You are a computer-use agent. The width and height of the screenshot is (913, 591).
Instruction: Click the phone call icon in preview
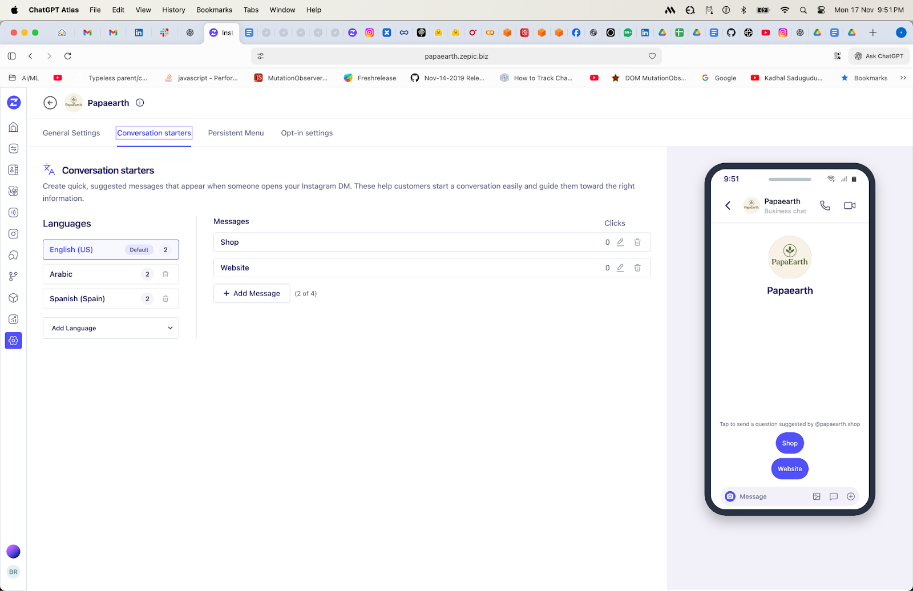point(825,205)
